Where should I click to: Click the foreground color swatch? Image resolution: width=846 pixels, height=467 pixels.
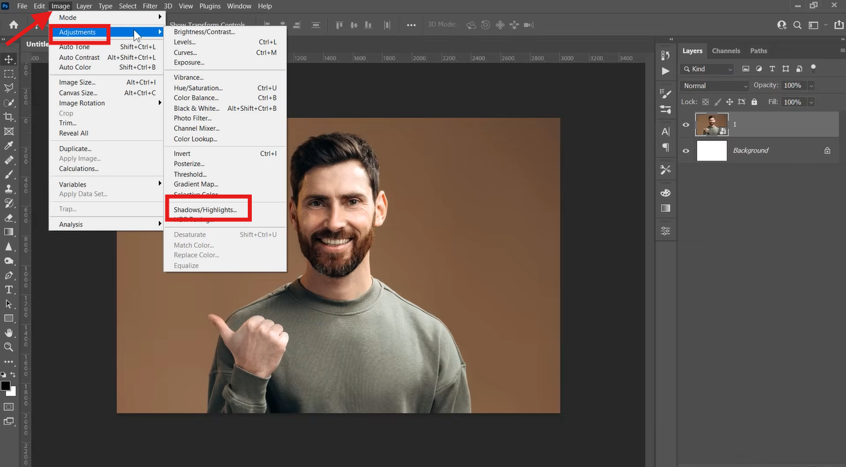(7, 385)
